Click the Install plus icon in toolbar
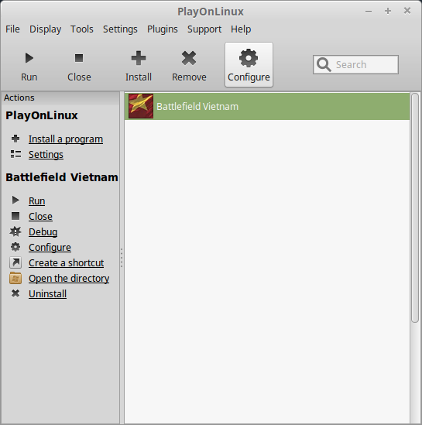Image resolution: width=422 pixels, height=425 pixels. (139, 58)
